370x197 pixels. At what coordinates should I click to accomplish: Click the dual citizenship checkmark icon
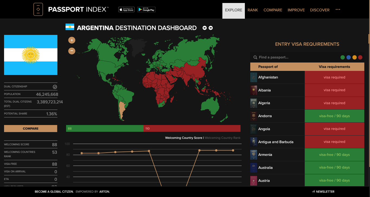[x=55, y=87]
